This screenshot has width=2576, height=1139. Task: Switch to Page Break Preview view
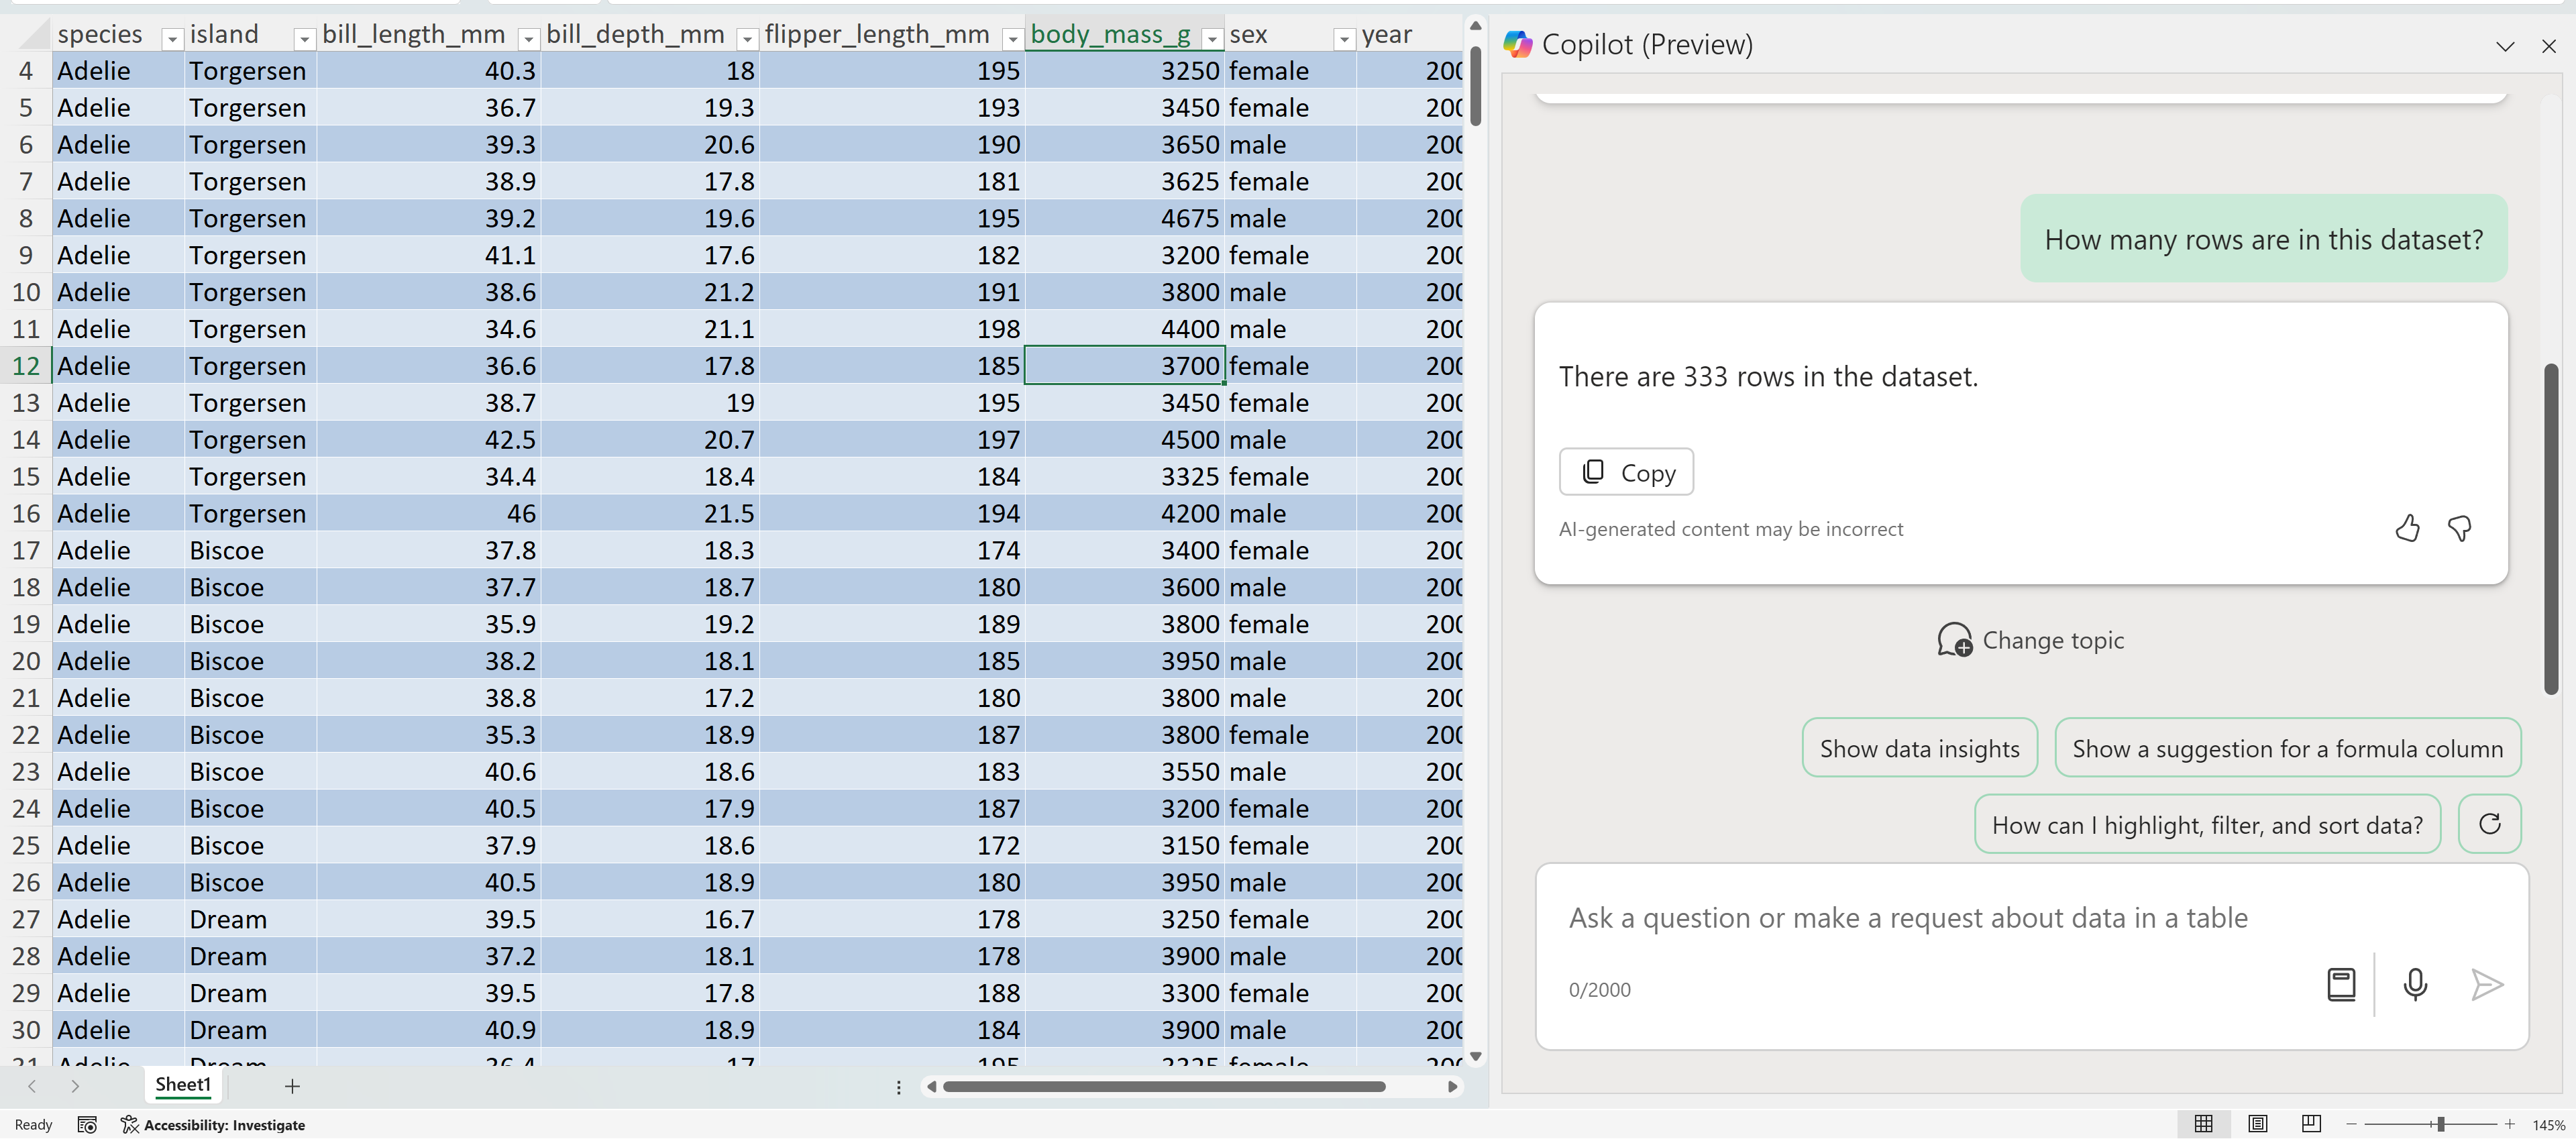coord(2310,1124)
